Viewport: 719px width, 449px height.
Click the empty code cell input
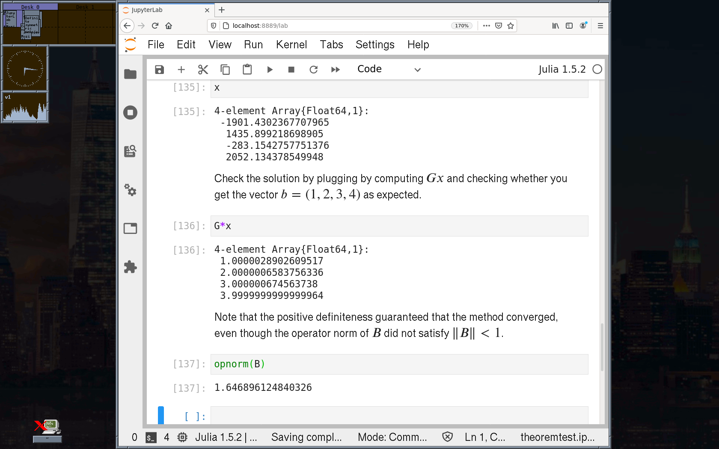pyautogui.click(x=399, y=416)
